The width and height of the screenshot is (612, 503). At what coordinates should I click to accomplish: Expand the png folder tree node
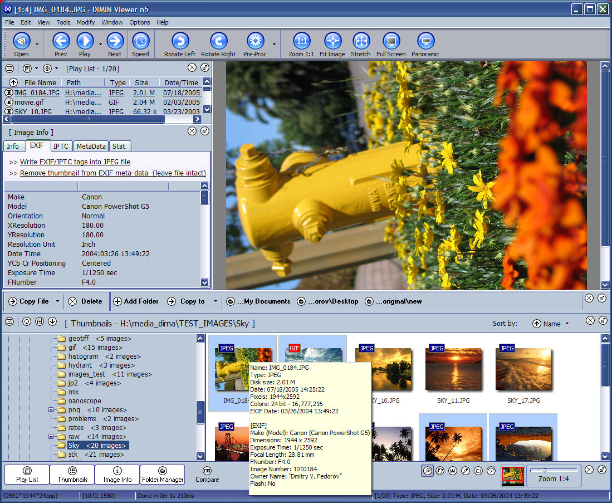click(x=51, y=409)
